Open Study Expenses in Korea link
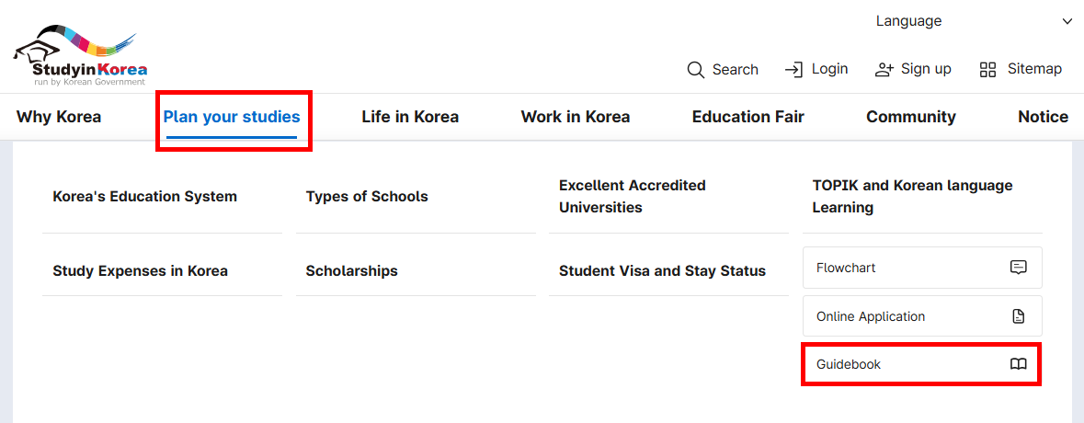The width and height of the screenshot is (1084, 423). click(x=140, y=271)
